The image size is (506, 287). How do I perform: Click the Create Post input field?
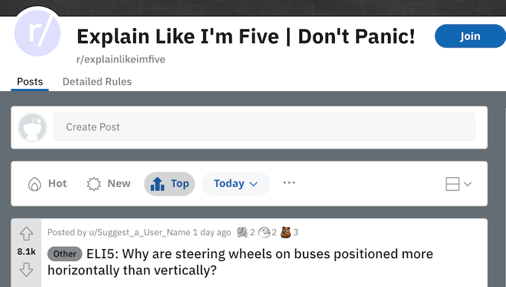[x=264, y=127]
